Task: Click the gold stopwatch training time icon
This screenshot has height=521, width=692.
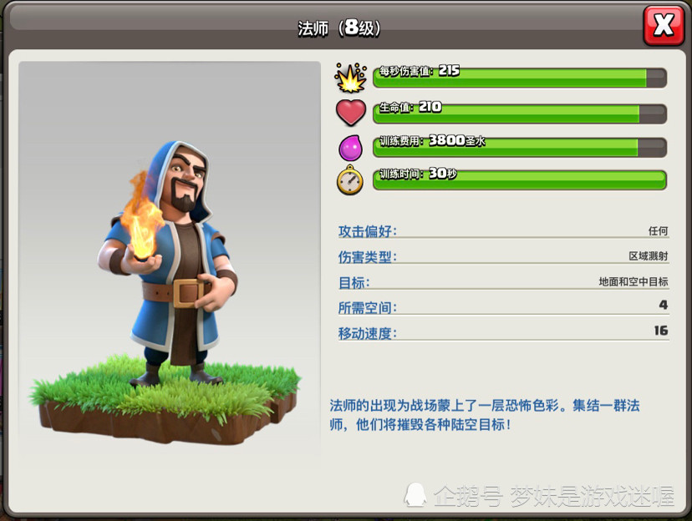Action: 350,180
